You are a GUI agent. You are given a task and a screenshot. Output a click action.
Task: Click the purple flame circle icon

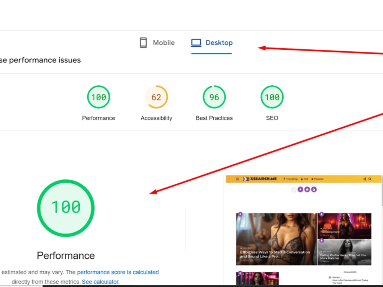[314, 189]
